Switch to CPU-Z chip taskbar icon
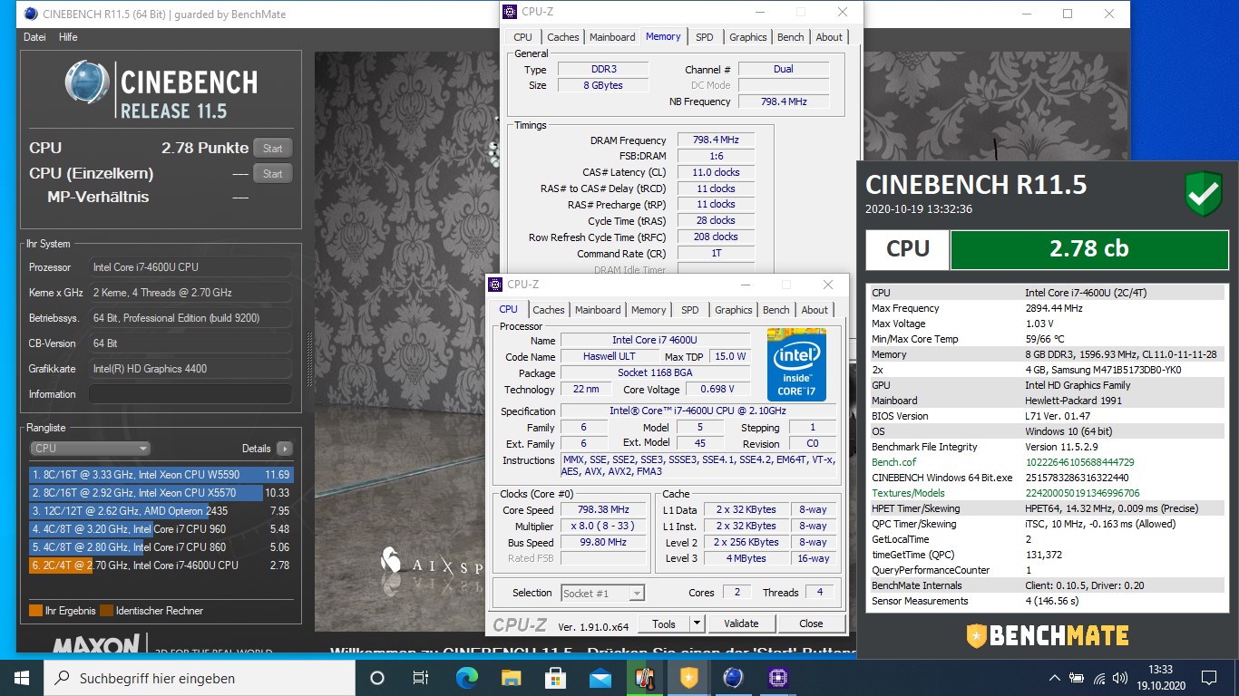The height and width of the screenshot is (696, 1239). tap(778, 677)
